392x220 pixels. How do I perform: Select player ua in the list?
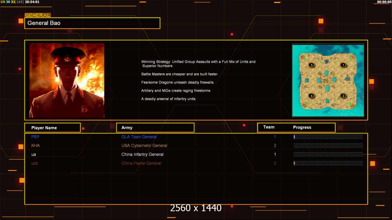pyautogui.click(x=34, y=154)
